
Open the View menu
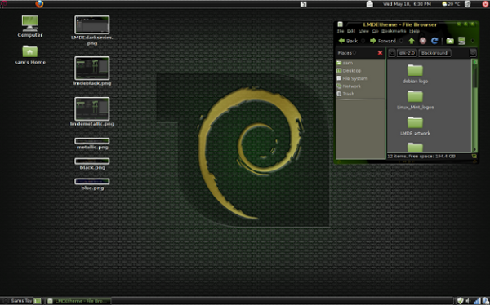[x=363, y=31]
